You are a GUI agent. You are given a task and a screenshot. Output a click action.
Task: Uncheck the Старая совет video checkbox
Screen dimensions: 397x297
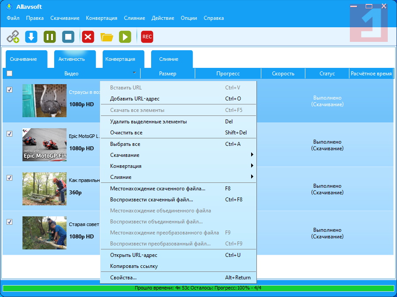(9, 222)
